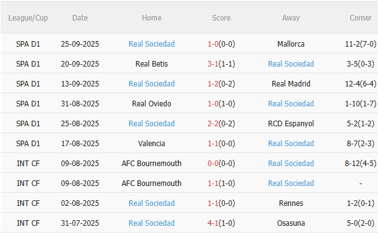Screen dimensions: 378x237
Task: Click the Home column header
Action: 151,18
